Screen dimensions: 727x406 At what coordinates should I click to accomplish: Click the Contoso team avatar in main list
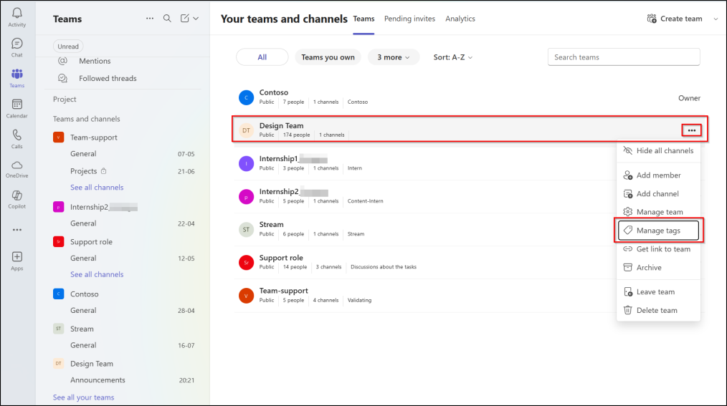[246, 97]
